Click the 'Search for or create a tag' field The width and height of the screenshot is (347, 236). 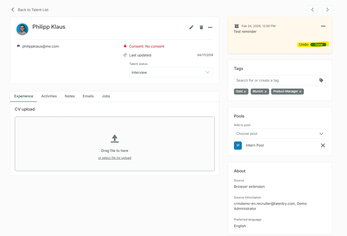point(276,80)
